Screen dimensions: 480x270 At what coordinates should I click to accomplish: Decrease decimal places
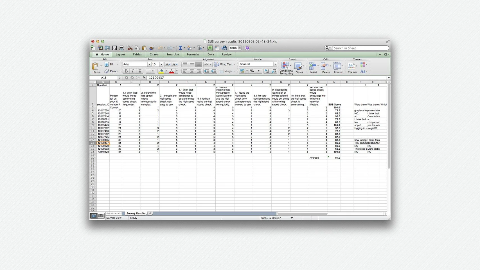click(274, 71)
